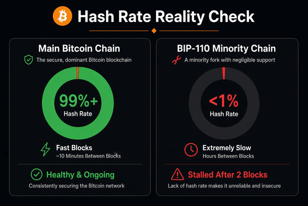Viewport: 308px width, 206px height.
Task: Click the green shield checkmark icon
Action: (28, 60)
